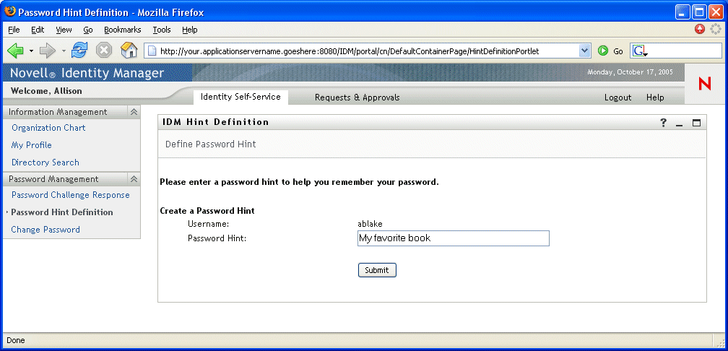Open the URL address bar dropdown

(x=585, y=51)
